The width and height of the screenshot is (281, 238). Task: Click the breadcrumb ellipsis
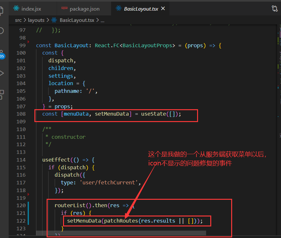click(103, 21)
